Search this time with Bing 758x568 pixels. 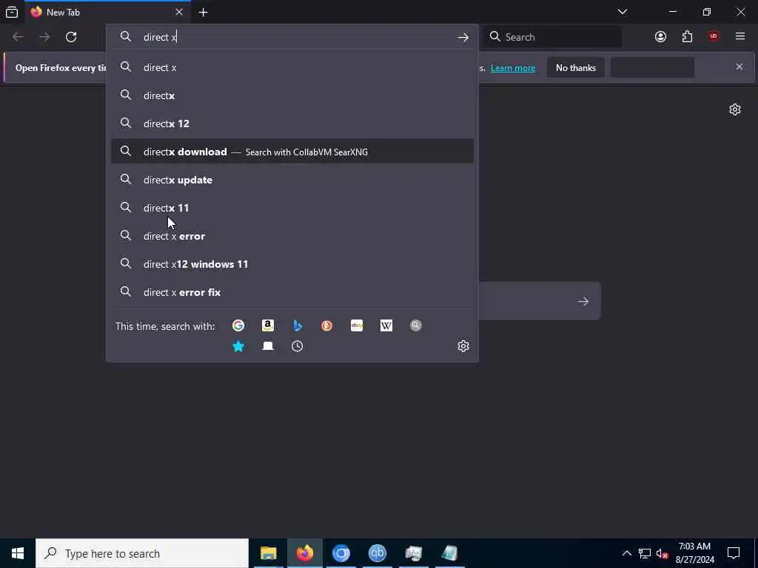[x=298, y=325]
